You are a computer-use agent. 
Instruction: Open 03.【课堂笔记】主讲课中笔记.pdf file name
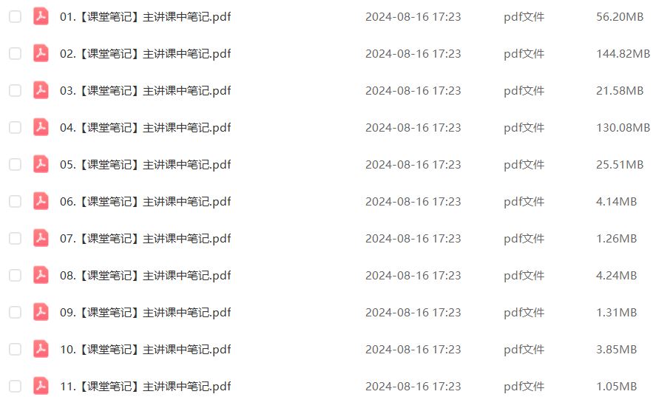click(145, 91)
